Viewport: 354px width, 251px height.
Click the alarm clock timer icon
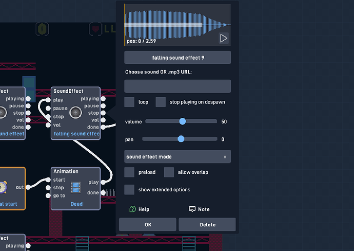tap(3, 187)
